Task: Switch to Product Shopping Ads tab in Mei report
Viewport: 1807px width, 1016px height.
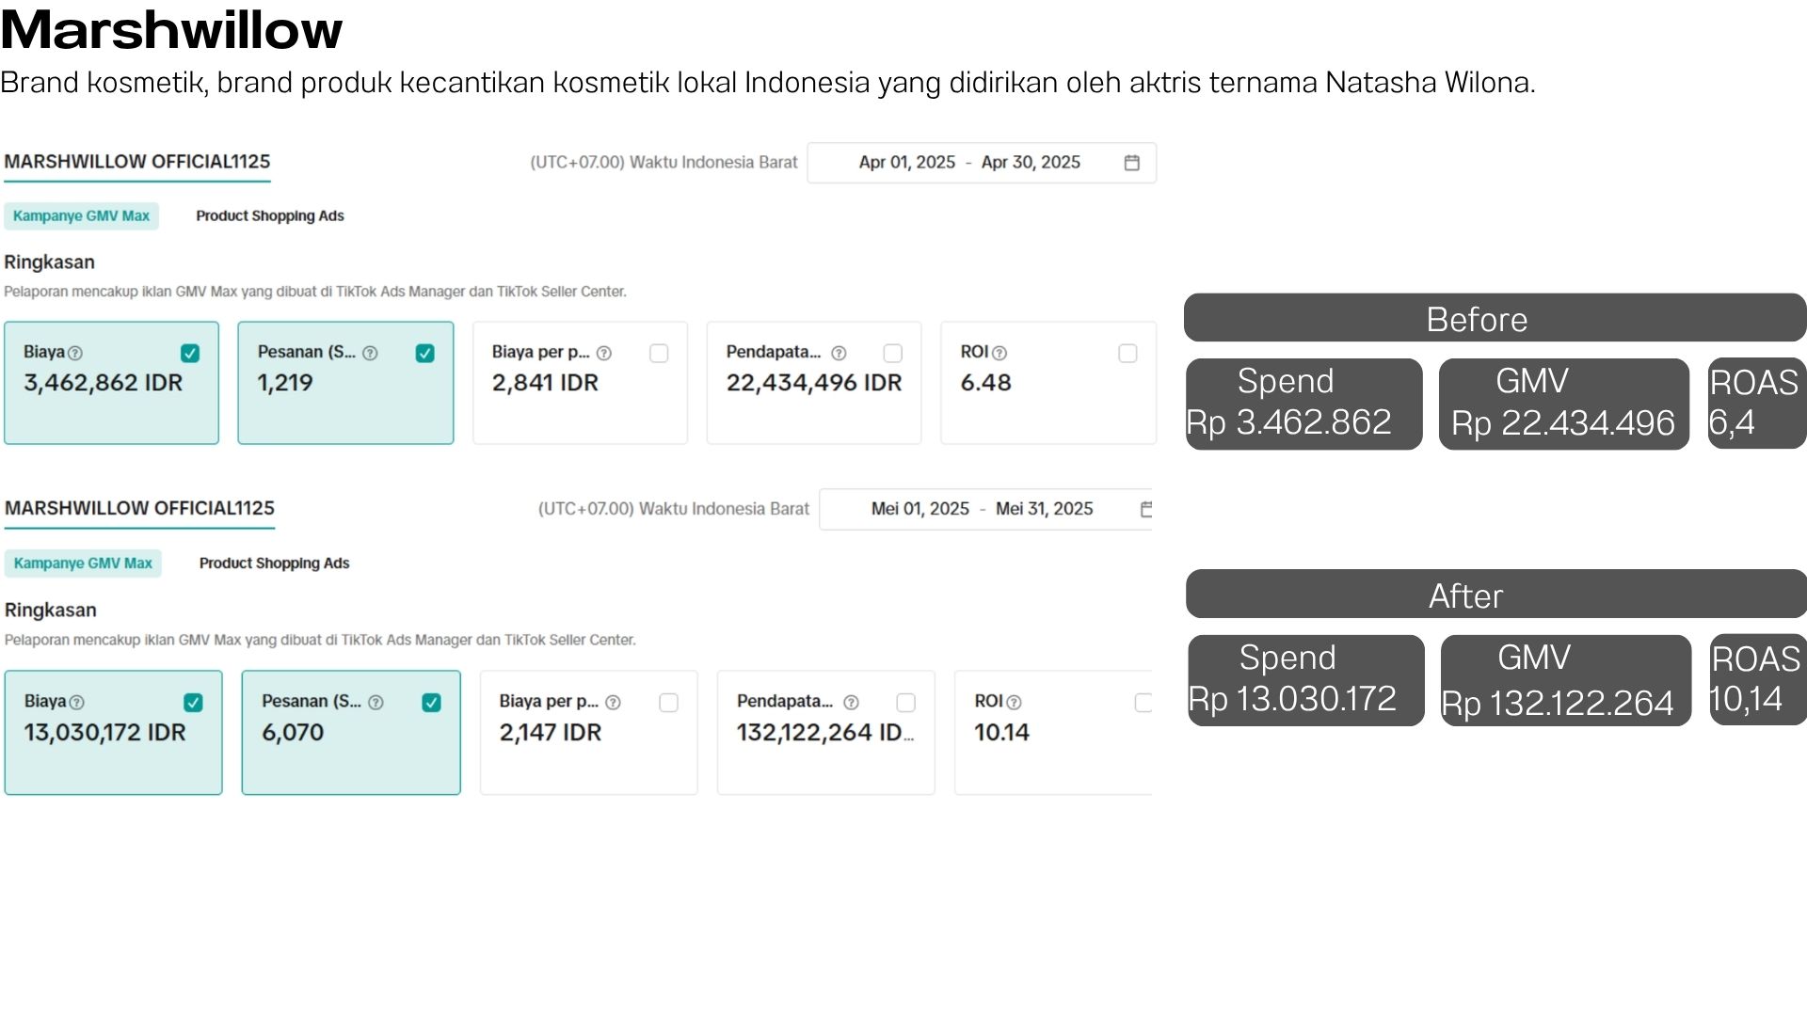Action: [x=274, y=563]
